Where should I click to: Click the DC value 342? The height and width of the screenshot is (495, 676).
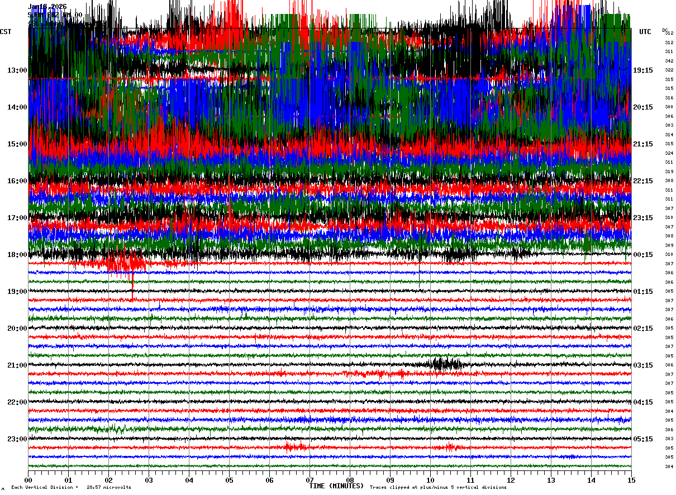click(x=669, y=61)
